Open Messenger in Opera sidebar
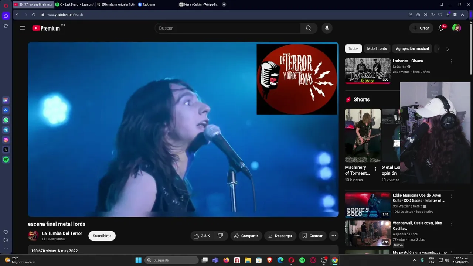Viewport: 473px width, 266px height. 6,110
